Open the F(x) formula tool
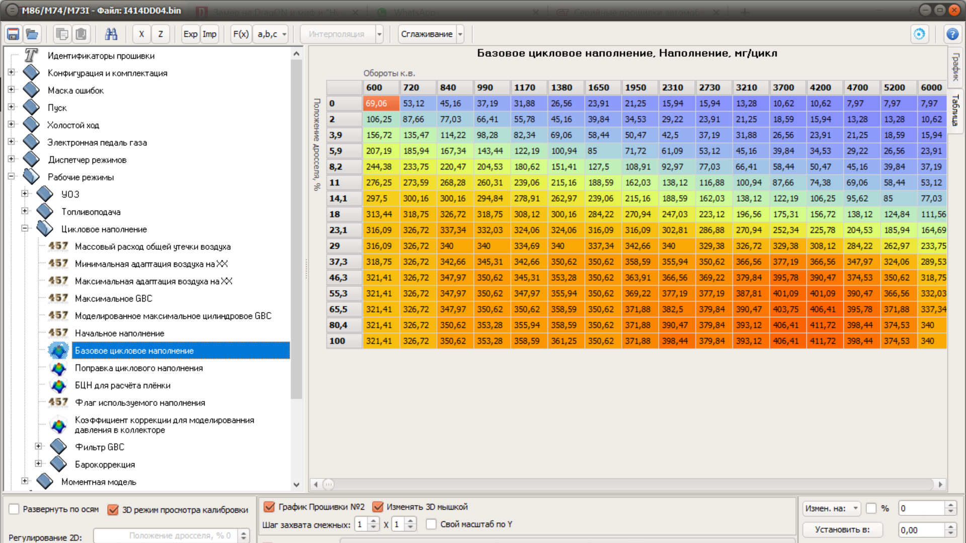Image resolution: width=966 pixels, height=543 pixels. 240,34
